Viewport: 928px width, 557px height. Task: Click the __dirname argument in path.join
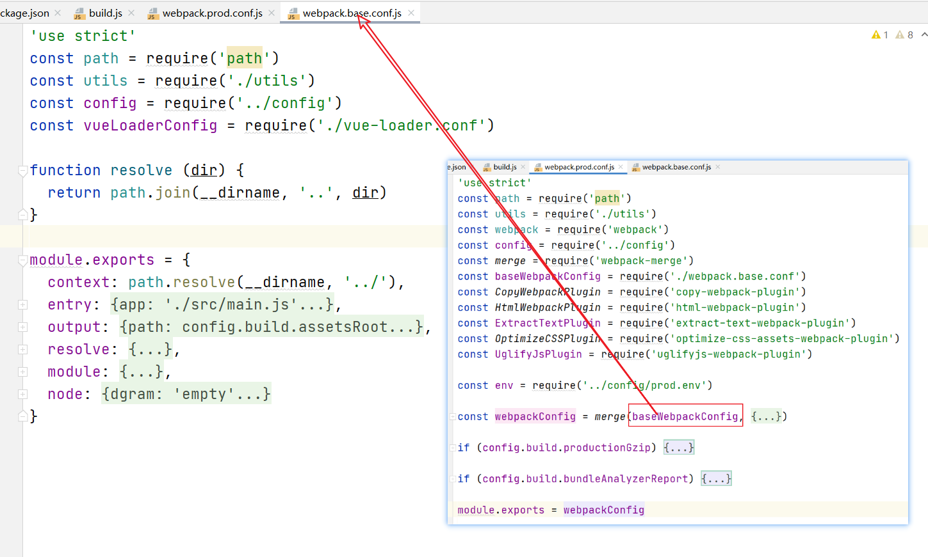tap(240, 192)
